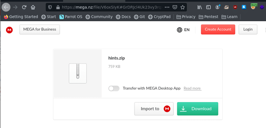Open the Start bookmark
The height and width of the screenshot is (128, 266).
pyautogui.click(x=49, y=17)
